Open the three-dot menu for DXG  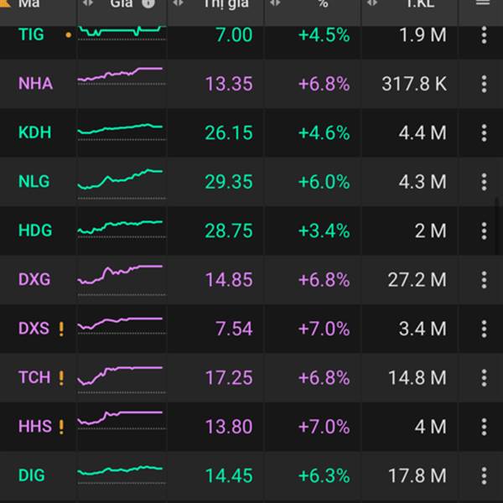click(484, 279)
